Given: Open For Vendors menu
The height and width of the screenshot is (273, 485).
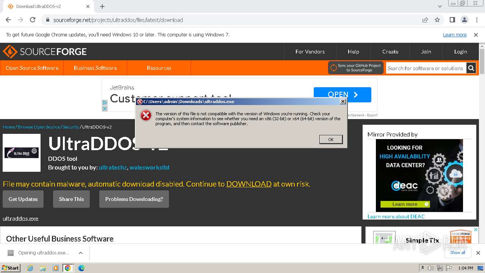Looking at the screenshot, I should coord(310,52).
